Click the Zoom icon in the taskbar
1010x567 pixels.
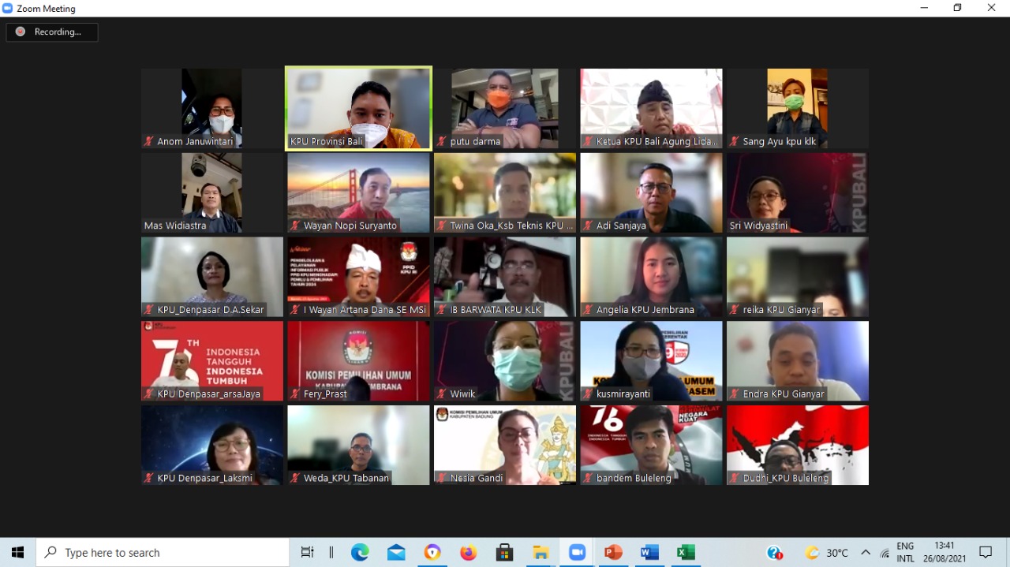pyautogui.click(x=577, y=553)
